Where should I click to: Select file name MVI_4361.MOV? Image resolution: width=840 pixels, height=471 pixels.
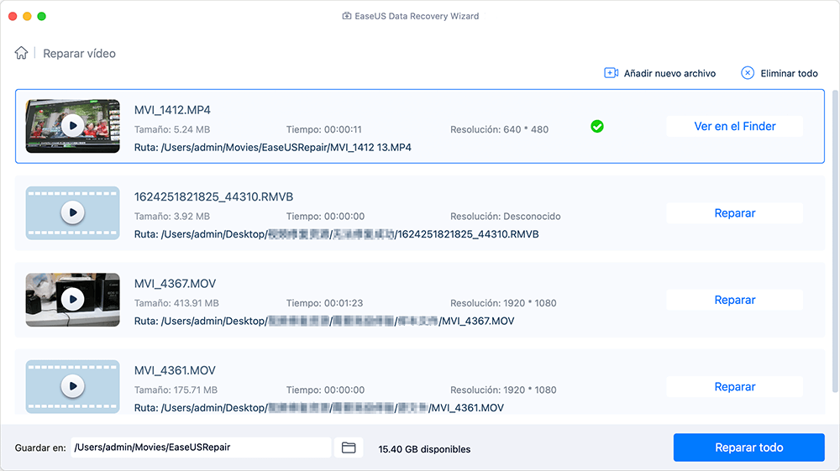pos(175,370)
